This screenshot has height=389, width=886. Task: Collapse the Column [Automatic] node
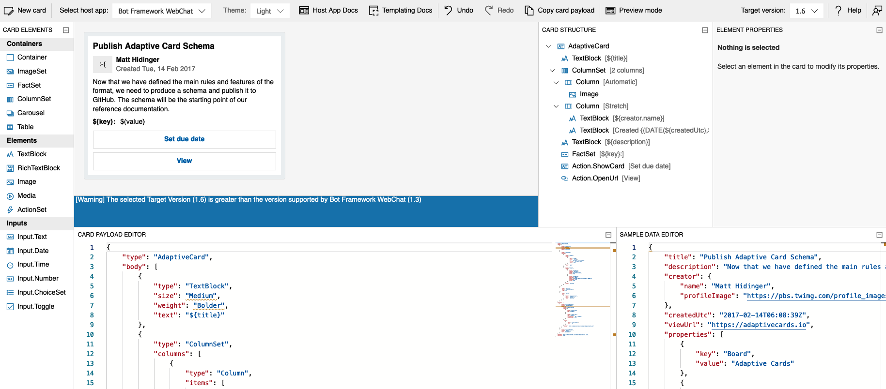point(556,82)
